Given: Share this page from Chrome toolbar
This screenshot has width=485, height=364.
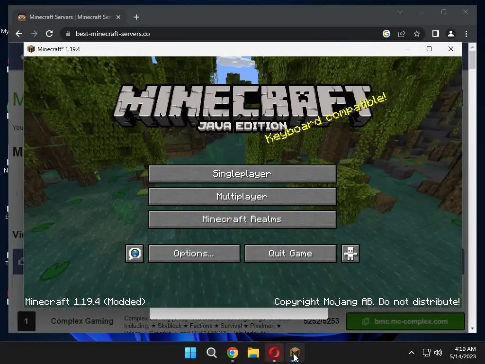Looking at the screenshot, I should pos(402,34).
